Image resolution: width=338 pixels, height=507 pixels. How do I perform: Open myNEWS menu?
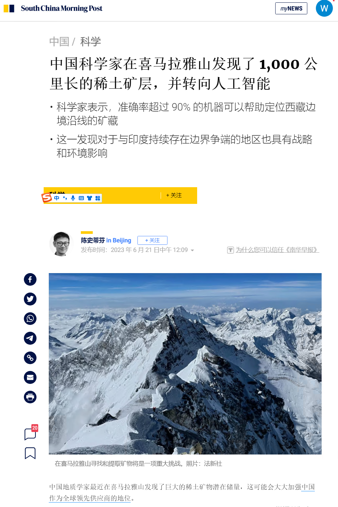click(x=291, y=9)
